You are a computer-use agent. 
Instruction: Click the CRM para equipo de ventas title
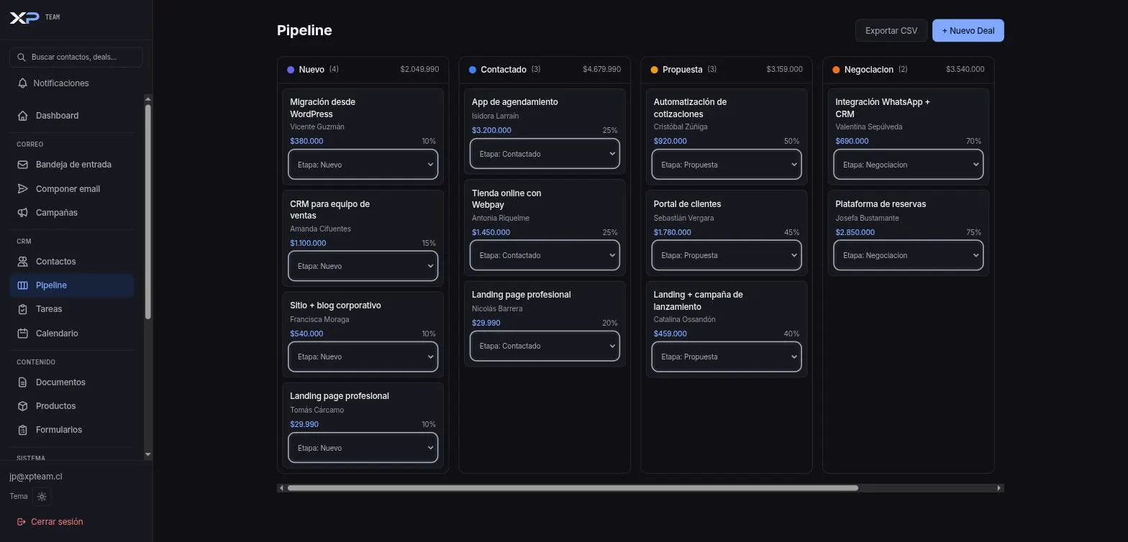pyautogui.click(x=329, y=210)
